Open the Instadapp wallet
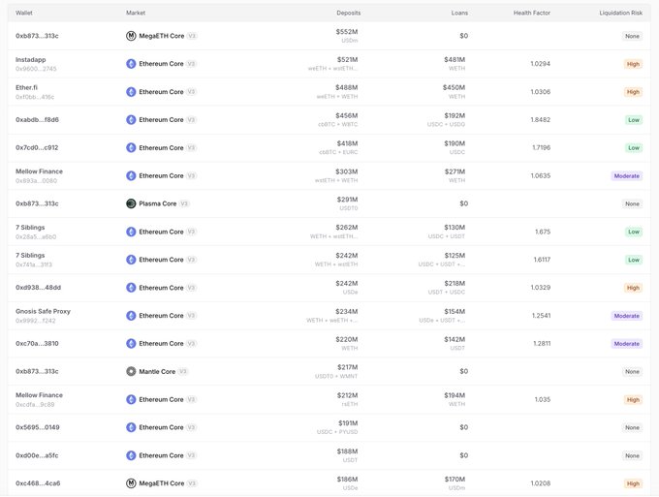659x497 pixels. click(31, 60)
